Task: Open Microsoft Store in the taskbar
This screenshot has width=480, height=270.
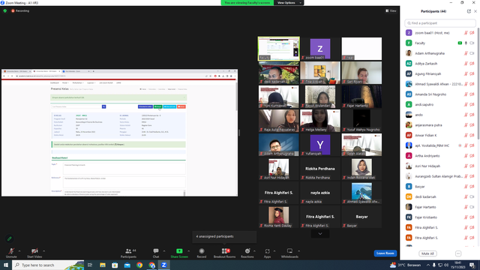Action: point(115,265)
